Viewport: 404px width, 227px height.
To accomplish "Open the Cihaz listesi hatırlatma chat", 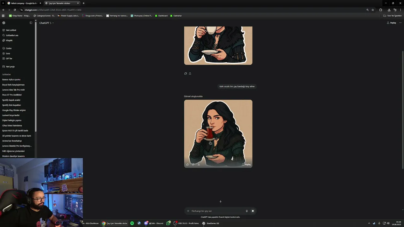I will (12, 125).
